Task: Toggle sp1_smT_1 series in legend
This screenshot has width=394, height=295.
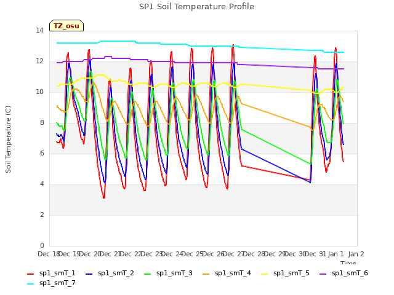Action: [x=51, y=273]
